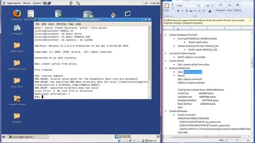Open the terminal Edit menu

(x=44, y=24)
